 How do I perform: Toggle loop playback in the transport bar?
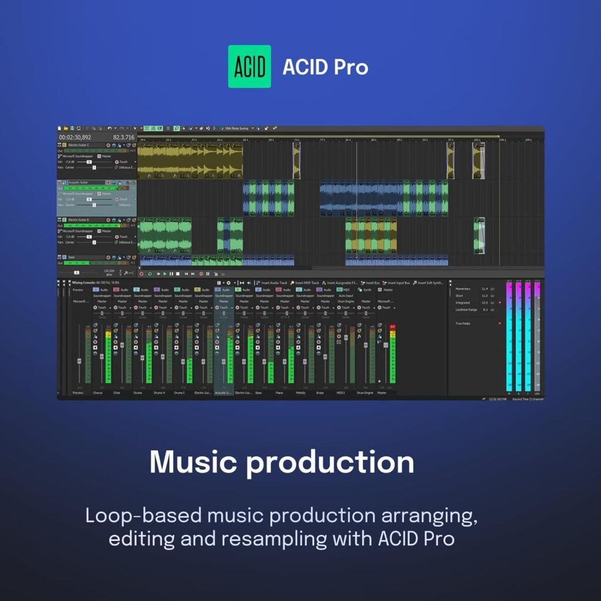(150, 274)
